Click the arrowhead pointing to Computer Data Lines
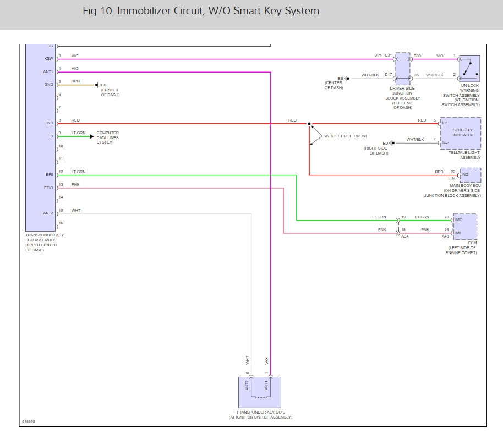The height and width of the screenshot is (435, 503). 92,136
